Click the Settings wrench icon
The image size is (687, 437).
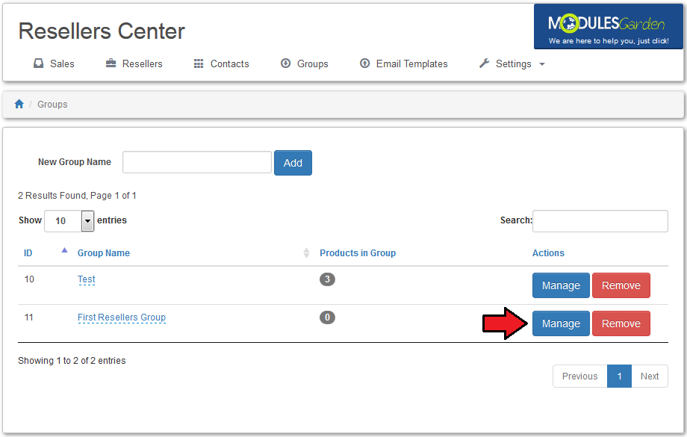point(484,63)
